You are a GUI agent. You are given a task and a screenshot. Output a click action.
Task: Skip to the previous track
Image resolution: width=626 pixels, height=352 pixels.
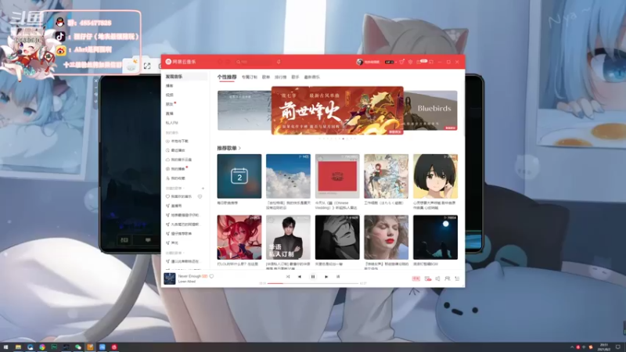point(300,277)
